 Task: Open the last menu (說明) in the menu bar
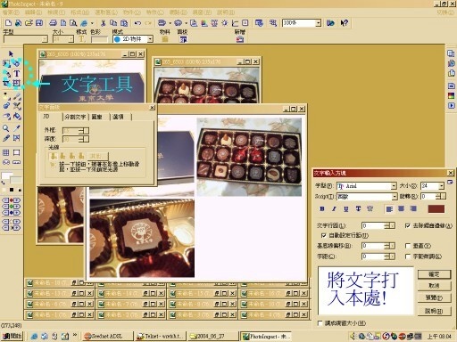pos(226,12)
